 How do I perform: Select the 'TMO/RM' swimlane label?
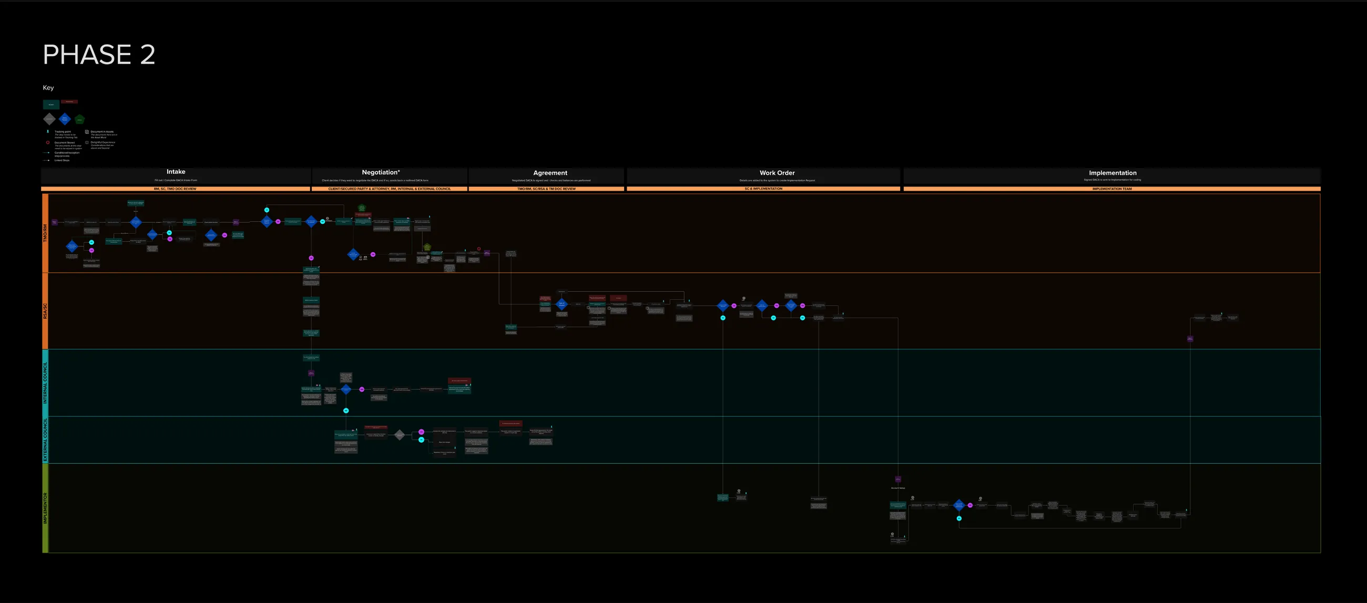(x=45, y=233)
